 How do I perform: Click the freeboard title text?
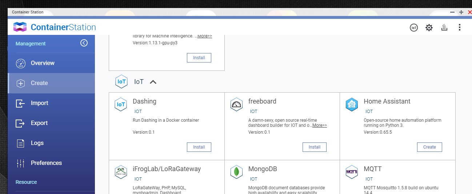point(262,101)
